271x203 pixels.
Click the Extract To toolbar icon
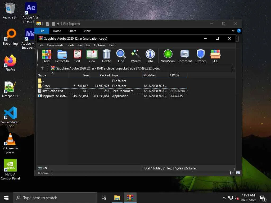coord(62,56)
